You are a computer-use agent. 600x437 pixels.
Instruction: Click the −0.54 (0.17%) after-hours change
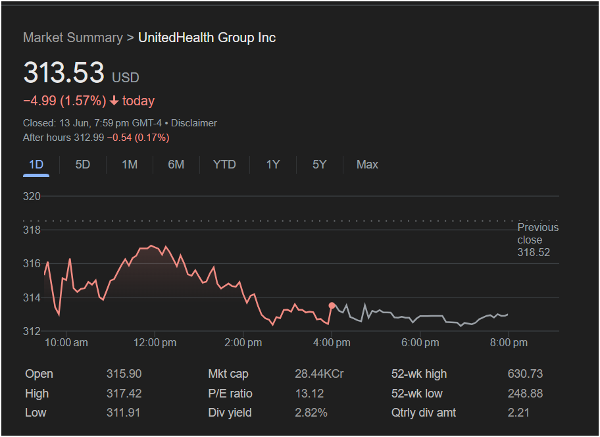(138, 138)
